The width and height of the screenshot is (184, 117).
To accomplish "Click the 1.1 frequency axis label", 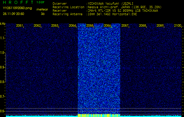I will point(2,38).
